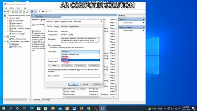Expand Performance tree node
Image resolution: width=197 pixels, height=111 pixels.
[x=8, y=31]
